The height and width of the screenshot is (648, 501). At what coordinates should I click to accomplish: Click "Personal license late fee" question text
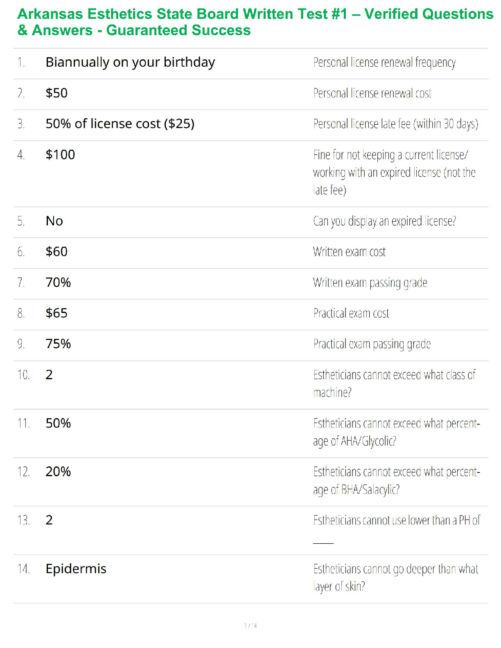[x=395, y=124]
